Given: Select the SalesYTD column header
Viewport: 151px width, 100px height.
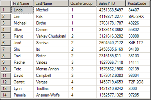Looking at the screenshot, I should point(111,4).
